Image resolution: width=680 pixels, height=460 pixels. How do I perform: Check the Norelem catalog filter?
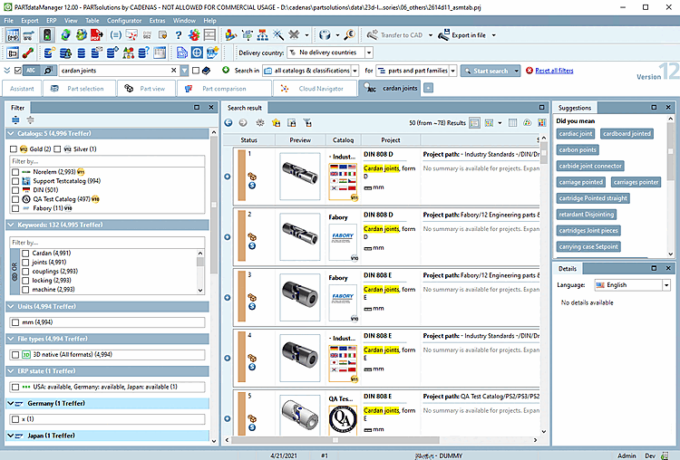click(15, 171)
